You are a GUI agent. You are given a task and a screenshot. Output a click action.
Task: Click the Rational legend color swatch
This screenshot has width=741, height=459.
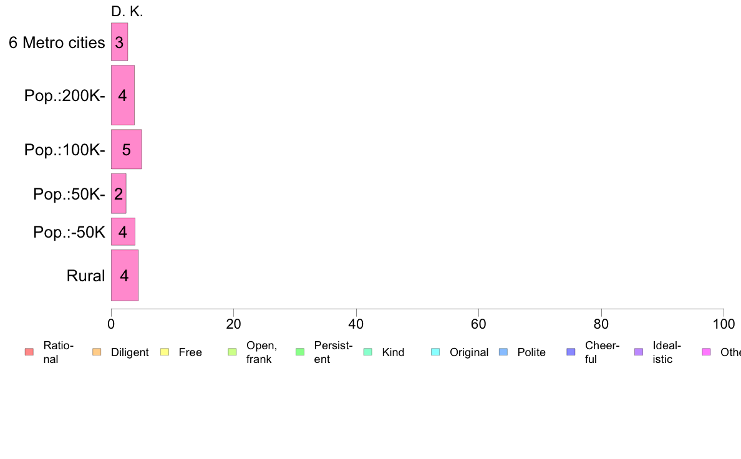click(29, 352)
